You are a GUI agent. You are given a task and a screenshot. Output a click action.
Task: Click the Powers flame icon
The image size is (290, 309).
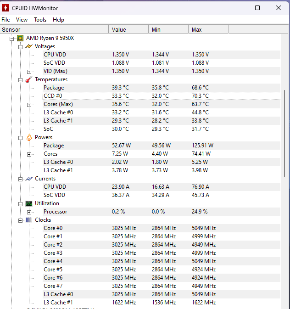[x=29, y=137]
